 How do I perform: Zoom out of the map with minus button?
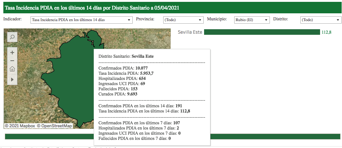(x=12, y=61)
